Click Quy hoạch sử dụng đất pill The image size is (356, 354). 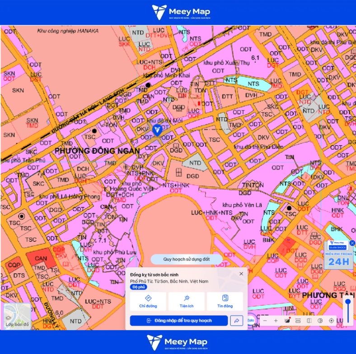point(187,259)
